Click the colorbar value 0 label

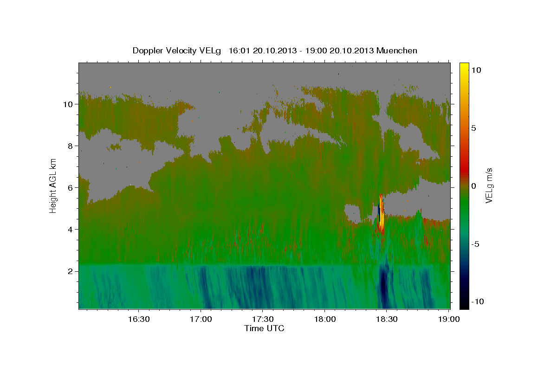point(473,186)
